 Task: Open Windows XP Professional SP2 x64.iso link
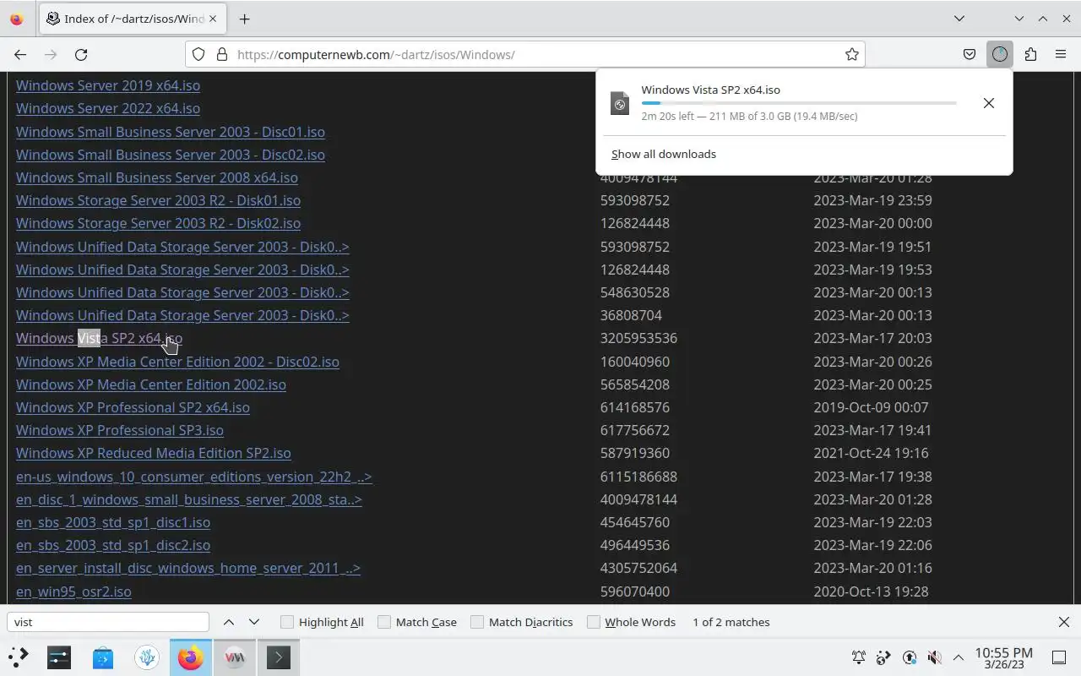pyautogui.click(x=133, y=407)
